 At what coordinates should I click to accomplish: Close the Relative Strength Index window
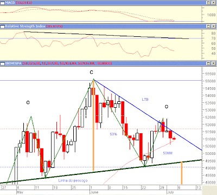pyautogui.click(x=214, y=27)
